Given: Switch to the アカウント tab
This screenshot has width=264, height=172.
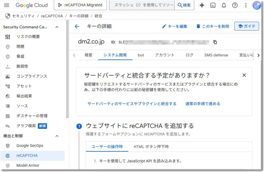Looking at the screenshot, I should click(x=165, y=55).
